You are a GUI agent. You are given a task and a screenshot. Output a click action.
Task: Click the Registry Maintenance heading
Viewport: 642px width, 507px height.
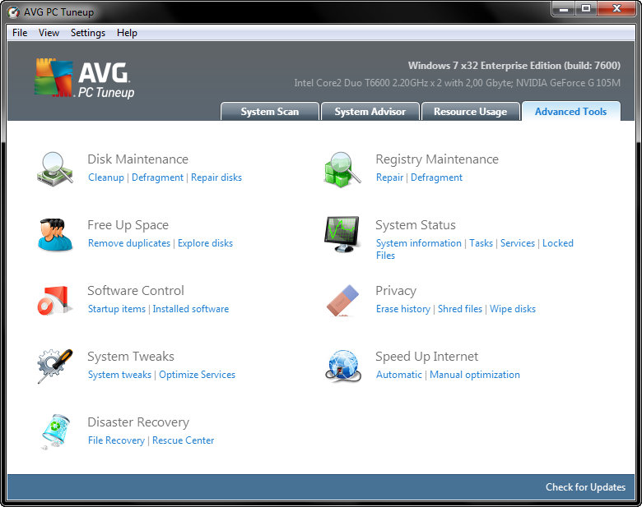coord(437,159)
